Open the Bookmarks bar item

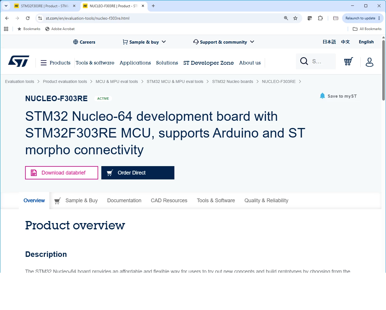pos(29,29)
